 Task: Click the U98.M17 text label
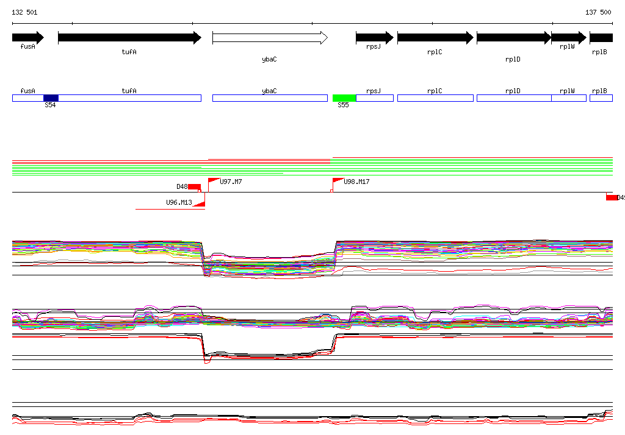coord(356,182)
